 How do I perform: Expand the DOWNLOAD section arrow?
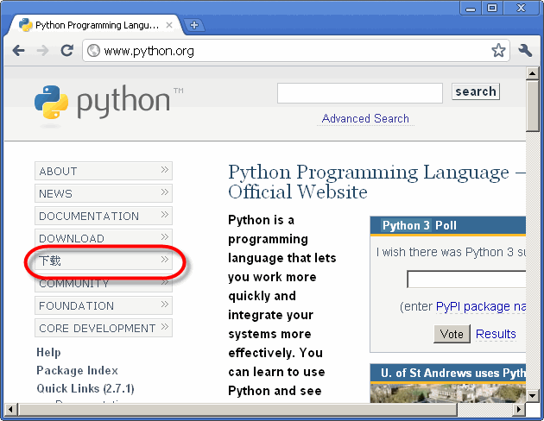pyautogui.click(x=164, y=237)
